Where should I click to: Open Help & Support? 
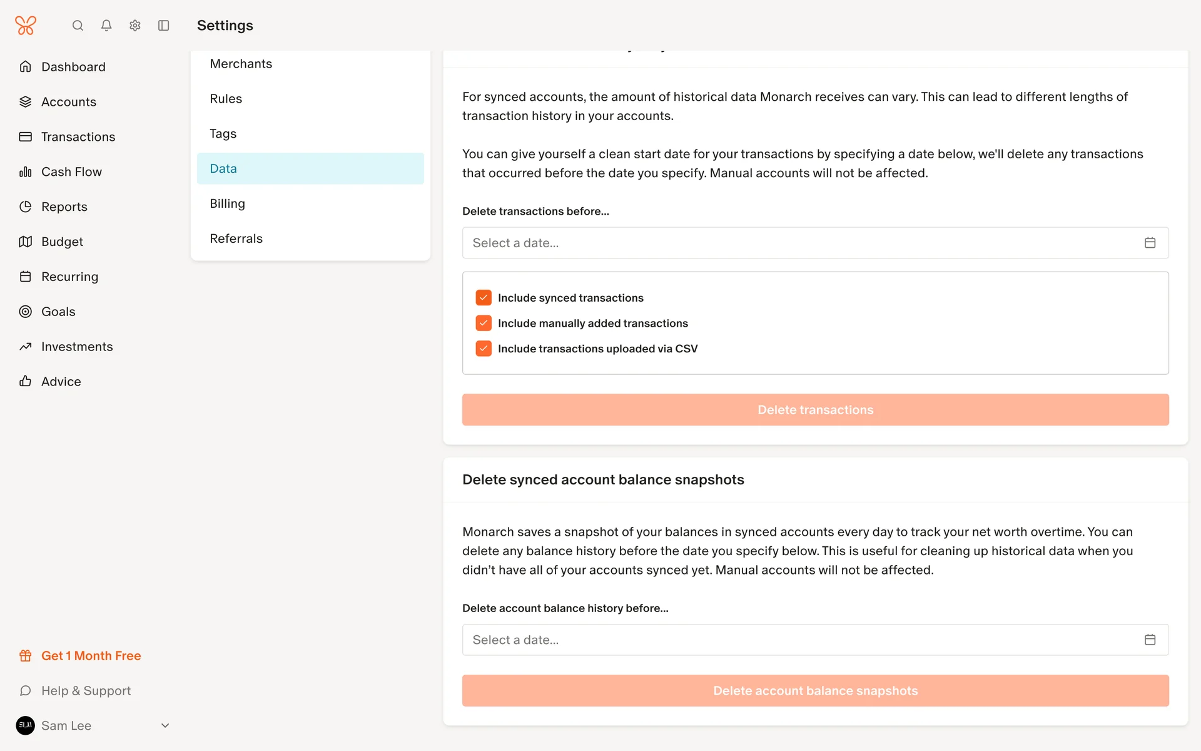click(86, 691)
